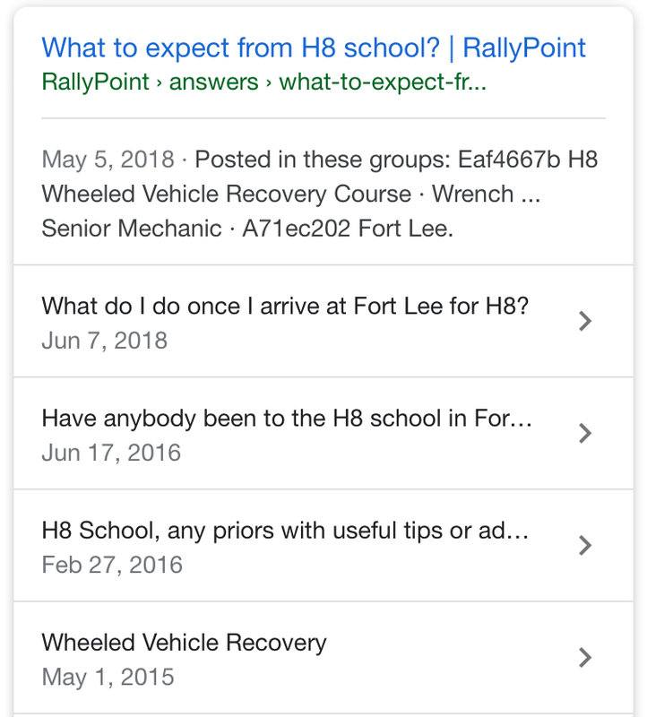Screen dimensions: 647x717
Task: Open the 'What to expect from H8 school?' result title
Action: 314,48
